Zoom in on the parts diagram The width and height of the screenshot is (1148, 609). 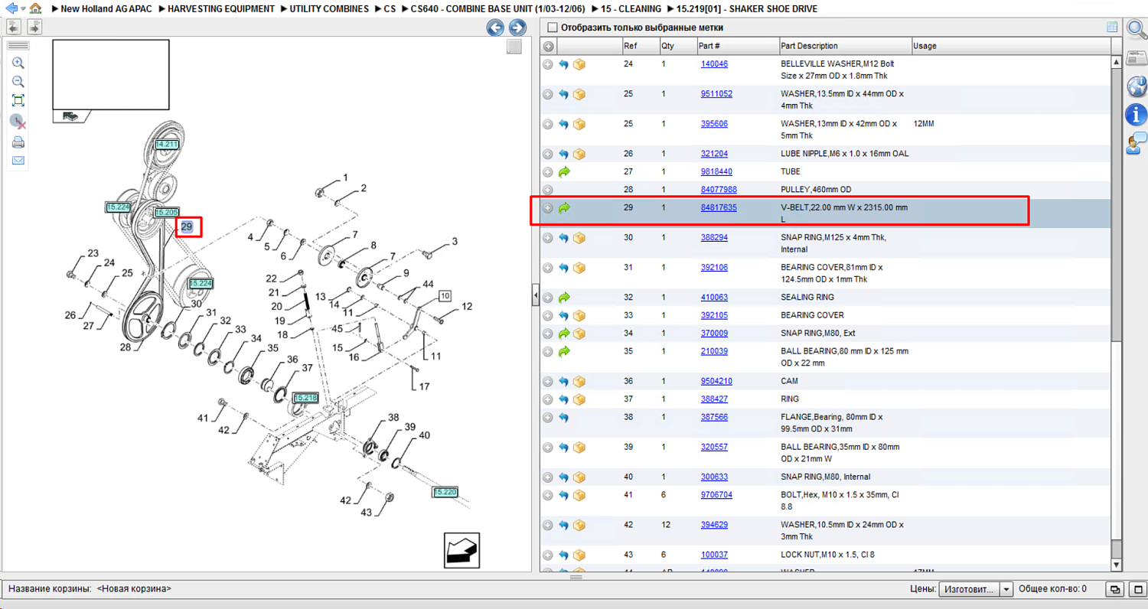[18, 64]
